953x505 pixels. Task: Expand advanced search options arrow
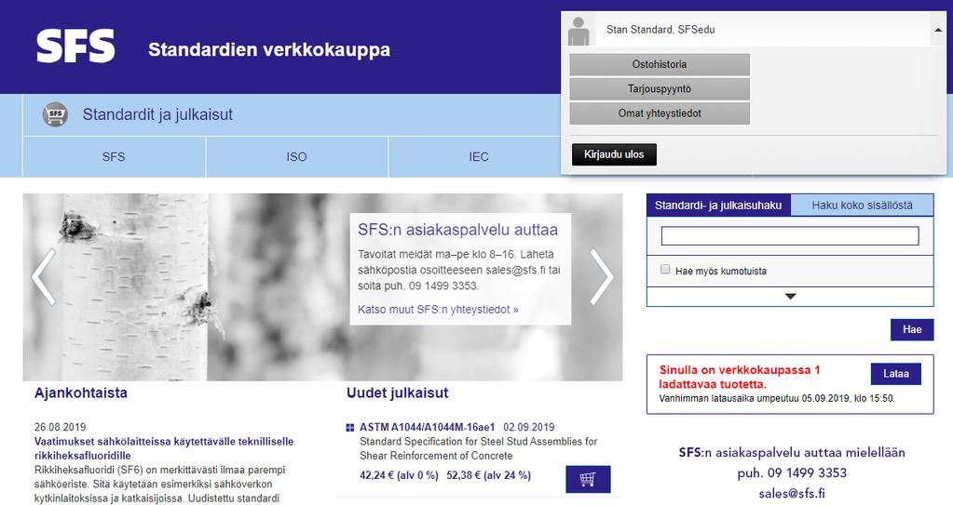[790, 296]
